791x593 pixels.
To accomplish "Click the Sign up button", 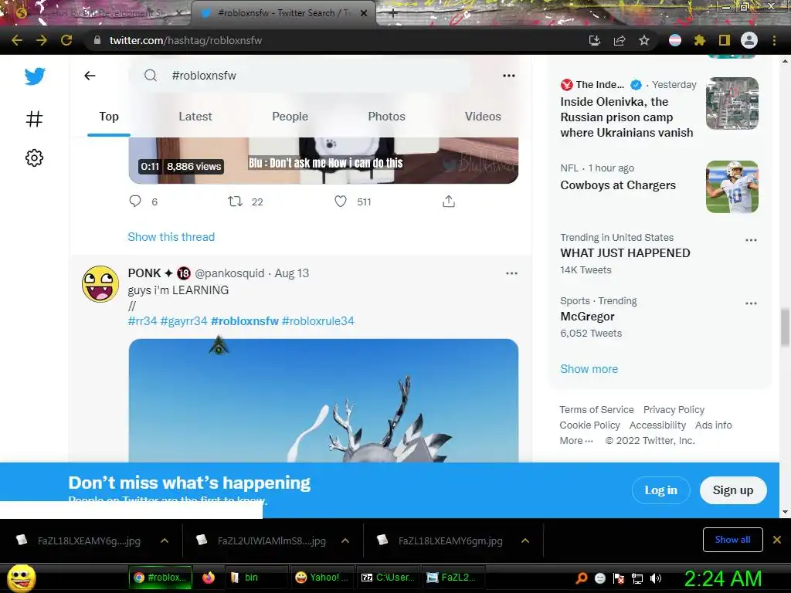I will coord(733,490).
